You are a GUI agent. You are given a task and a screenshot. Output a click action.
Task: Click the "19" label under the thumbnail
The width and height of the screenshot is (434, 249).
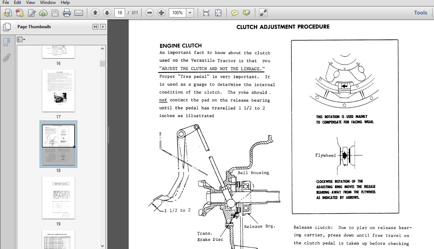click(58, 224)
